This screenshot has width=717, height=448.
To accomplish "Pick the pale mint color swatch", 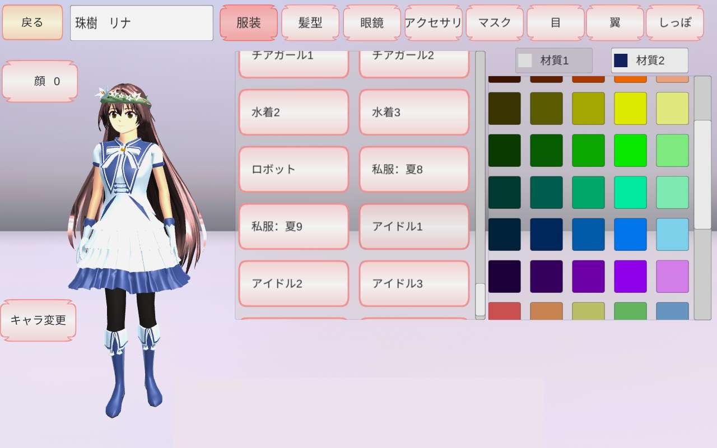I will (673, 193).
